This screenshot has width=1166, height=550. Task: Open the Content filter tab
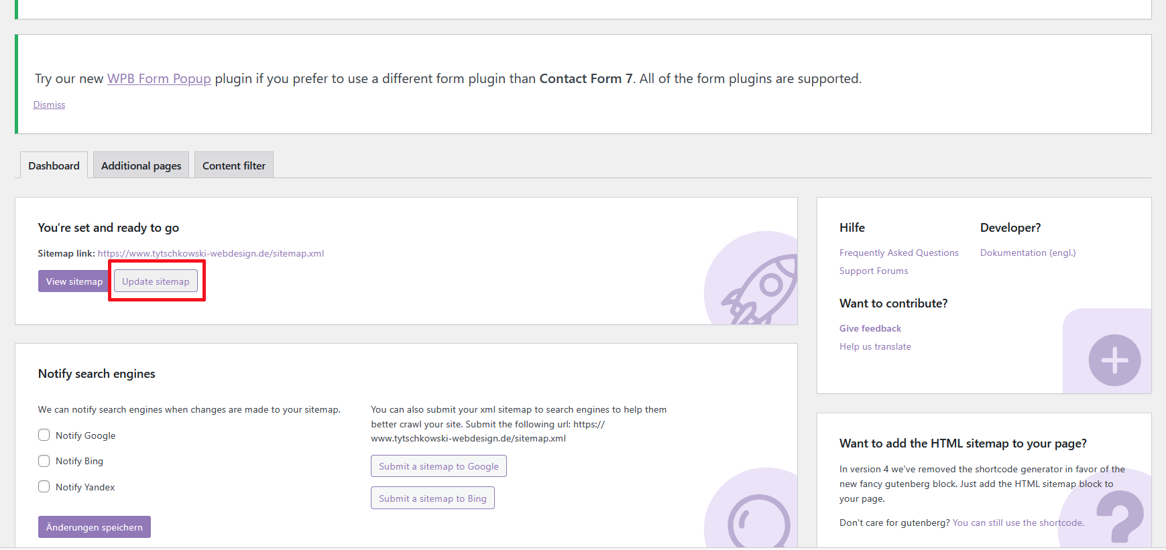pos(233,165)
